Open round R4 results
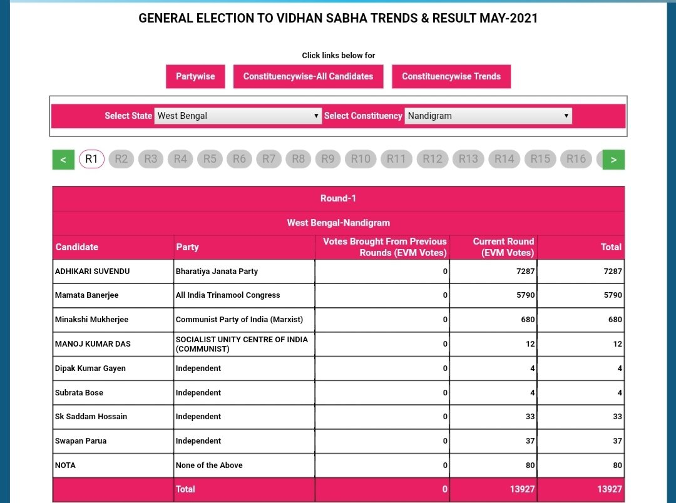This screenshot has width=676, height=503. pyautogui.click(x=180, y=159)
